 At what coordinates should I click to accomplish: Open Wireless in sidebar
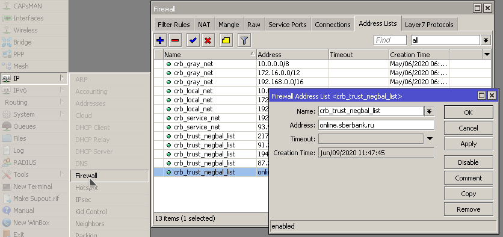(34, 30)
